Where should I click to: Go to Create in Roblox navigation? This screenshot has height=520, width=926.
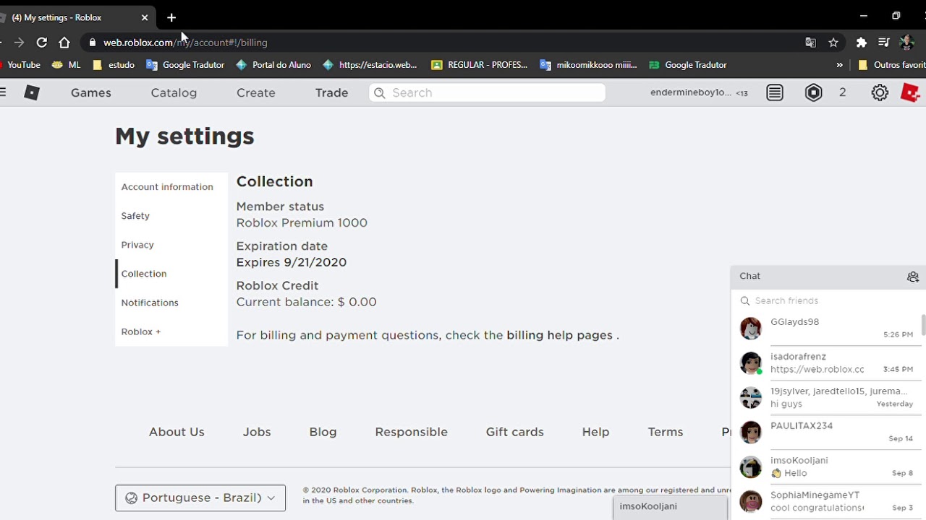click(x=256, y=92)
